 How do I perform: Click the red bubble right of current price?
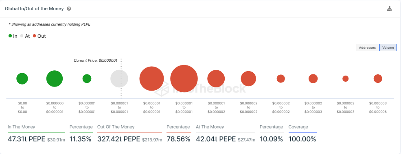click(x=152, y=78)
